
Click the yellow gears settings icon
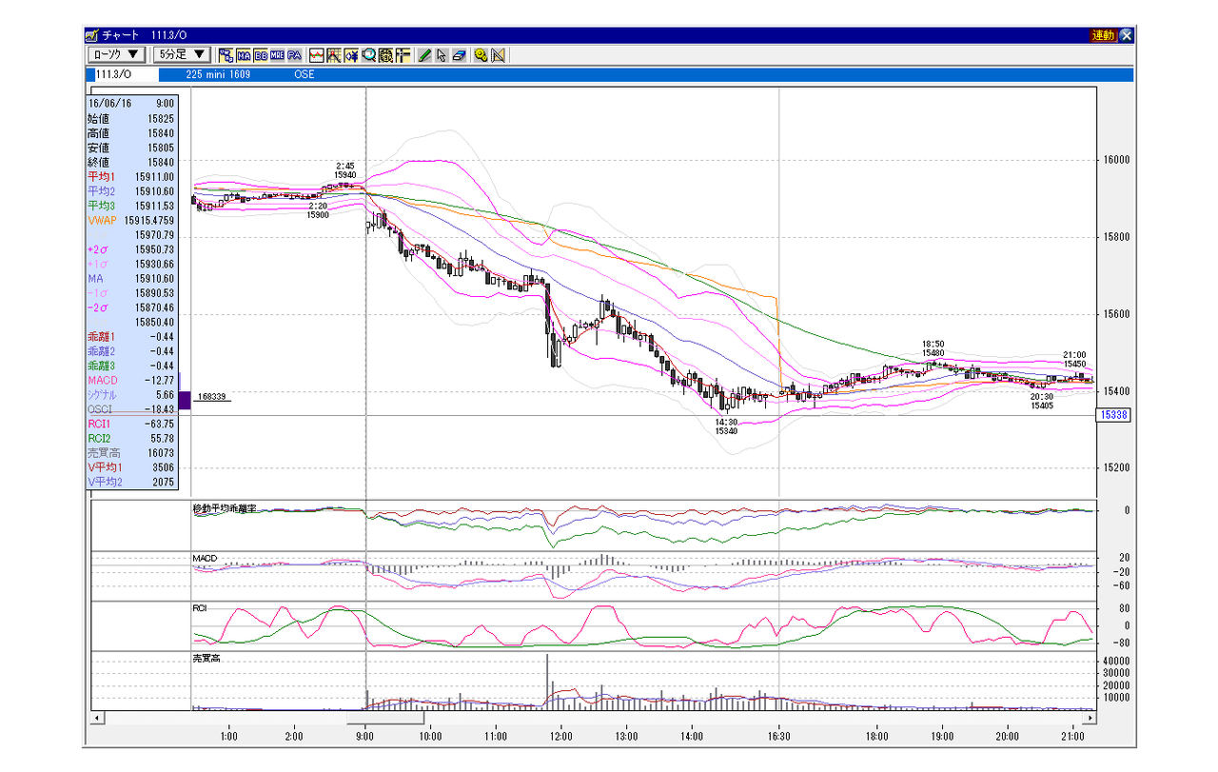[481, 55]
